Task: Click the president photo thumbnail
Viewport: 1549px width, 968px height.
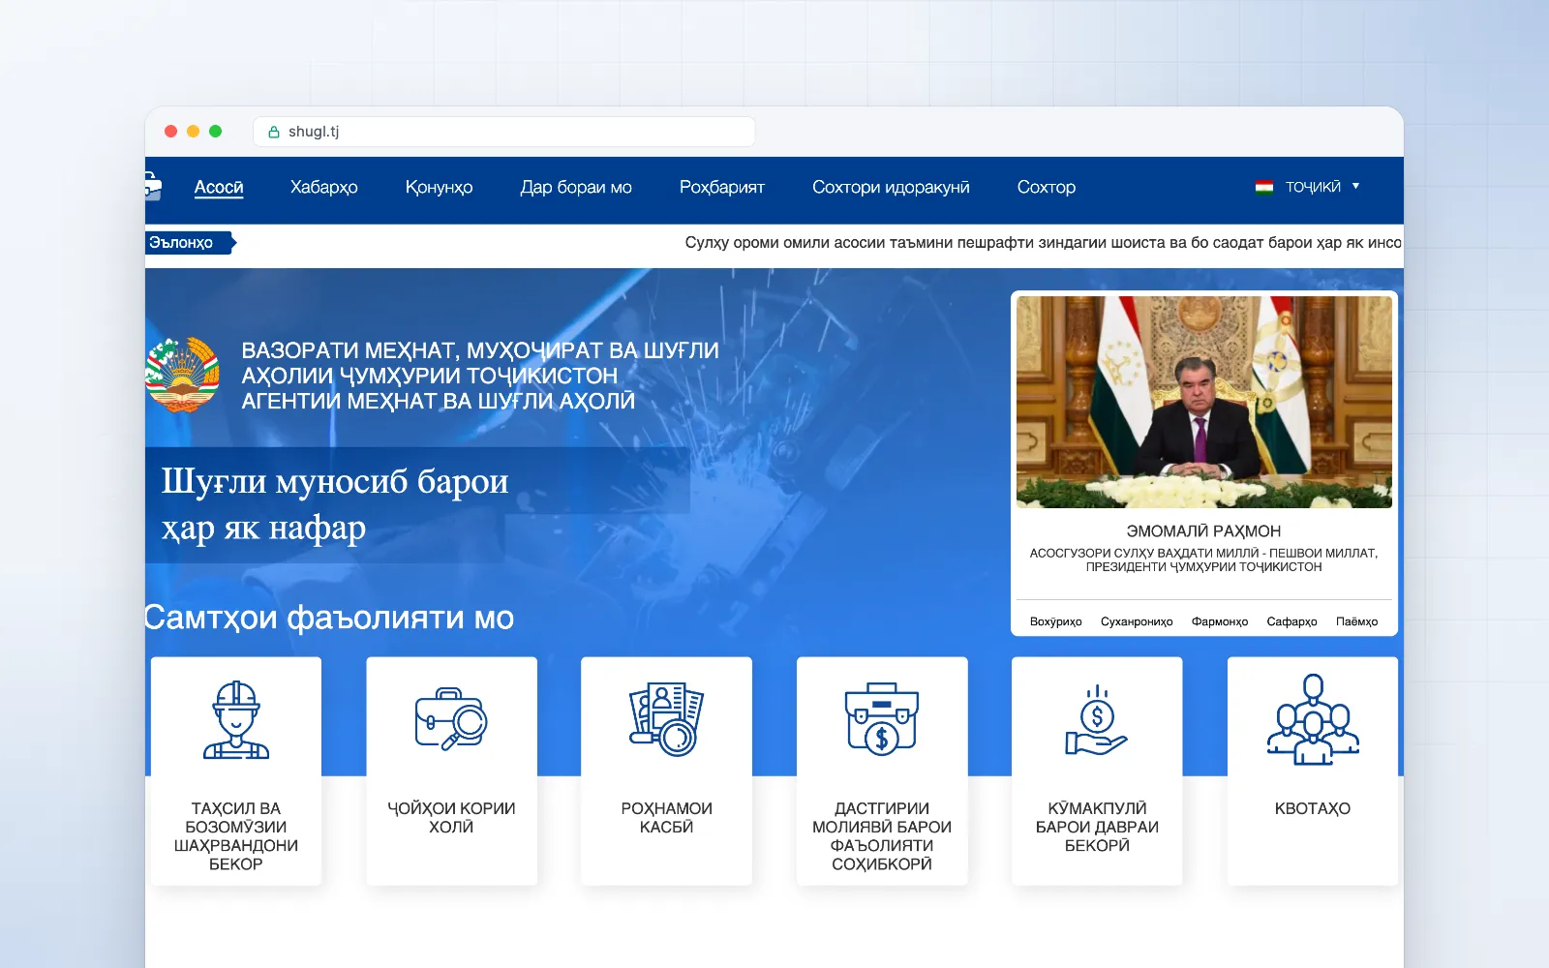Action: [x=1204, y=402]
